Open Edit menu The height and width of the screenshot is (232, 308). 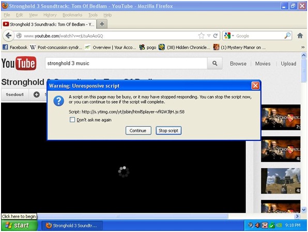pyautogui.click(x=19, y=15)
